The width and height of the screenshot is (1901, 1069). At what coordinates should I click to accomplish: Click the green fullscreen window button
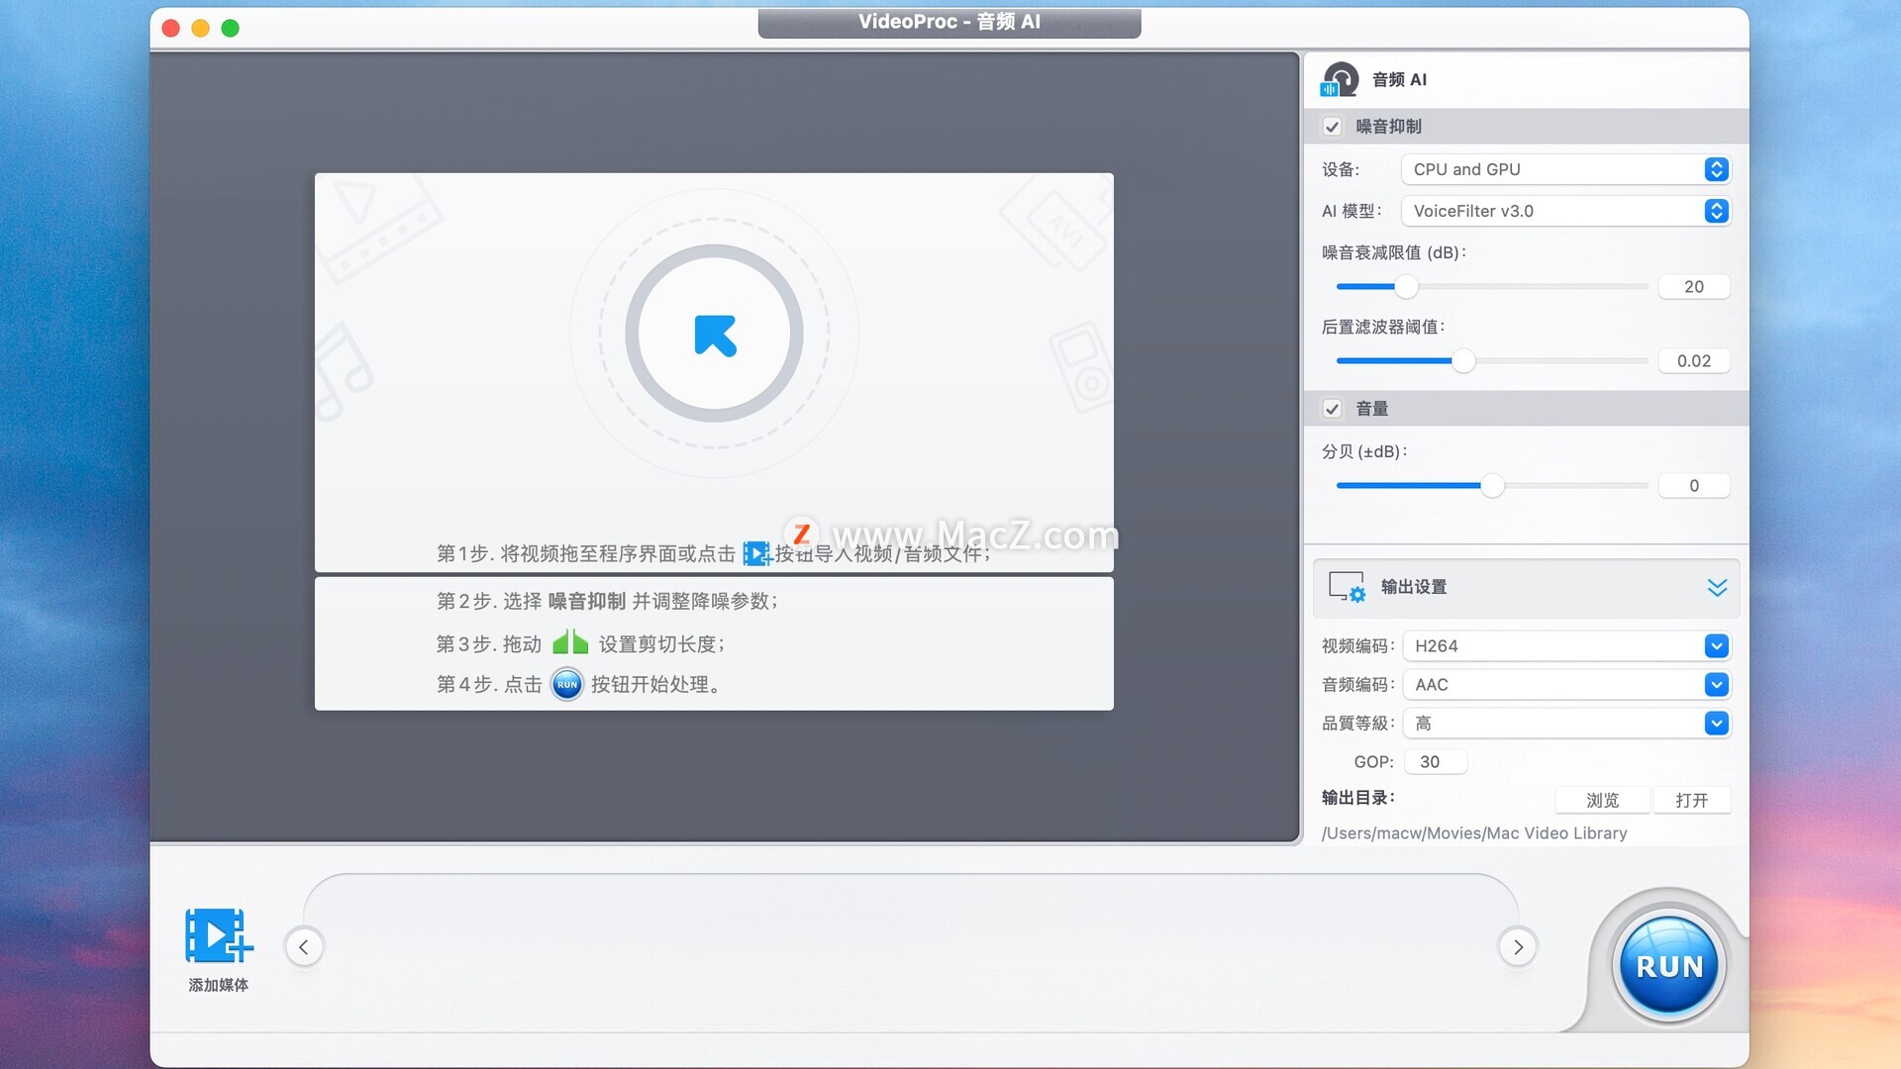pyautogui.click(x=230, y=28)
